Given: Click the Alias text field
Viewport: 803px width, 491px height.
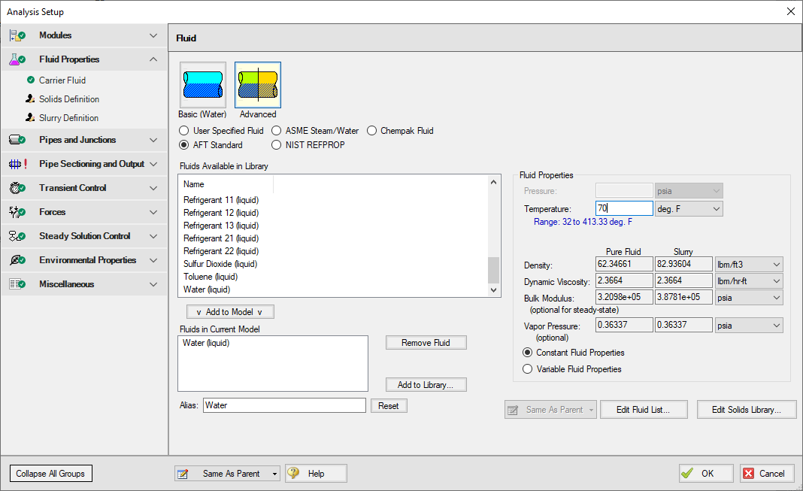Looking at the screenshot, I should [x=283, y=405].
